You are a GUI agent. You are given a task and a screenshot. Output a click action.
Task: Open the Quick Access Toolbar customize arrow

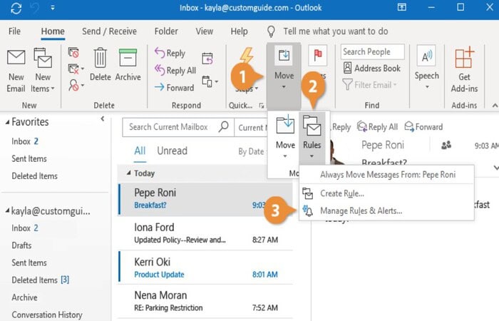[53, 8]
